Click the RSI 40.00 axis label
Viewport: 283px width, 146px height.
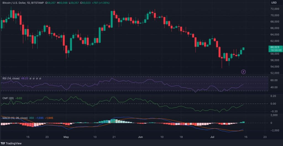[x=274, y=87]
